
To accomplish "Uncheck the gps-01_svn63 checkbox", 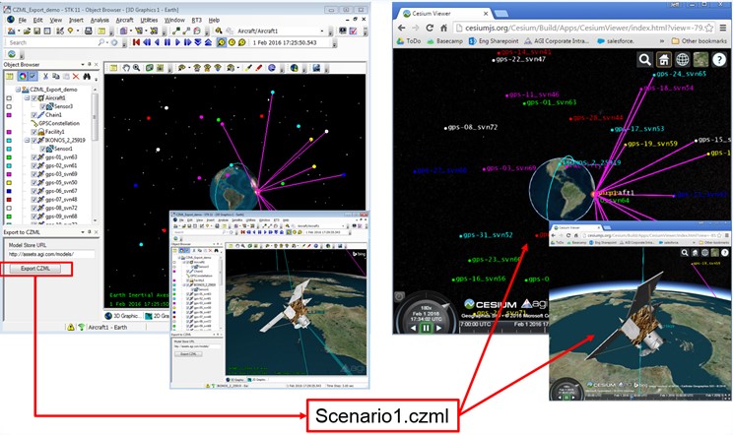I will tap(34, 157).
